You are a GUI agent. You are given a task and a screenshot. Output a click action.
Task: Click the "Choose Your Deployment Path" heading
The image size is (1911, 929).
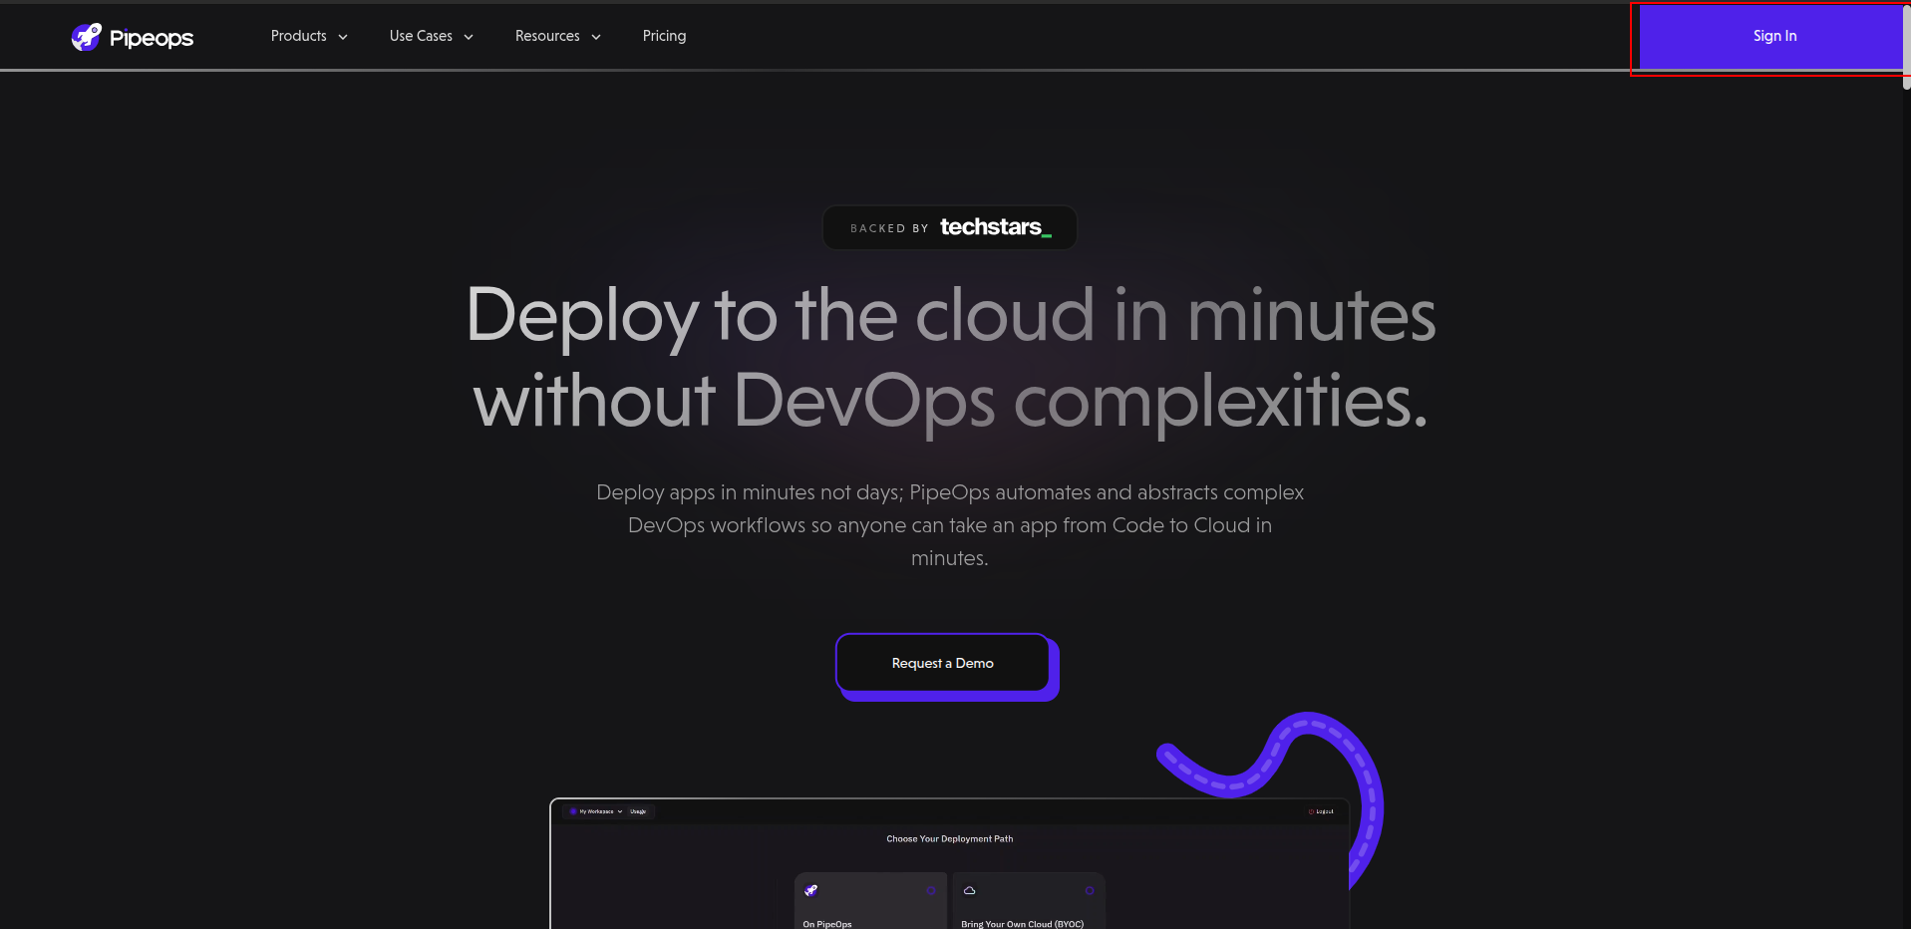(x=950, y=839)
